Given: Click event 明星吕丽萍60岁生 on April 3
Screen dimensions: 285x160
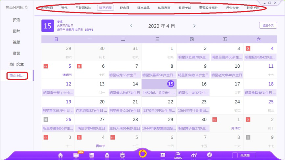Looking at the screenshot, I should tap(227, 57).
